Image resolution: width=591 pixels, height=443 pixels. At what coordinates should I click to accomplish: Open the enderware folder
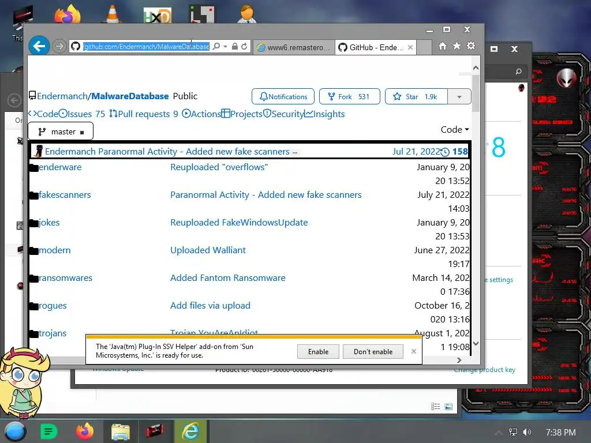[60, 167]
